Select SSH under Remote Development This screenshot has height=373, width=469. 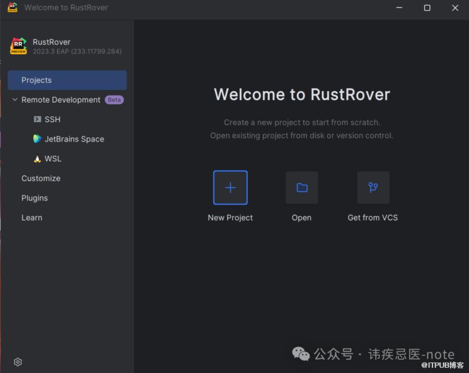click(x=53, y=120)
